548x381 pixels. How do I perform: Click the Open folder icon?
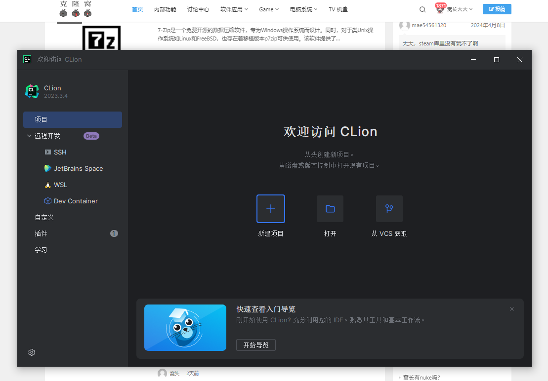pos(330,209)
